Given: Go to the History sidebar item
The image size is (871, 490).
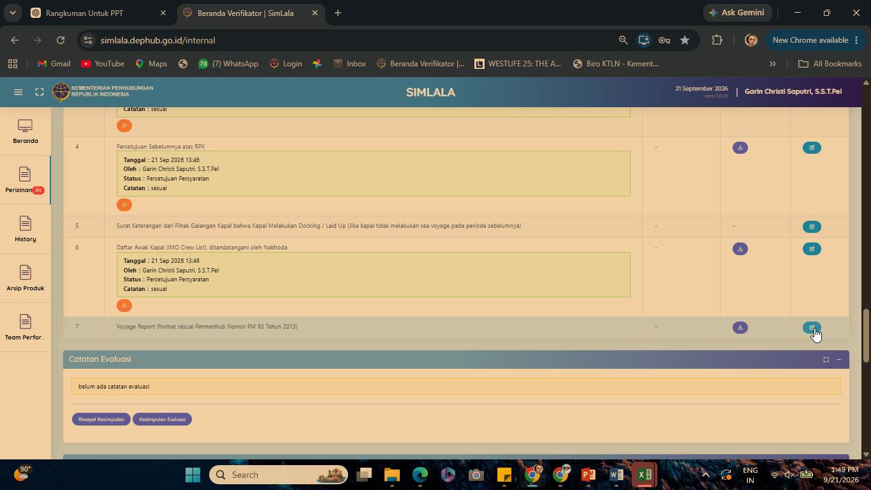Looking at the screenshot, I should [x=25, y=229].
